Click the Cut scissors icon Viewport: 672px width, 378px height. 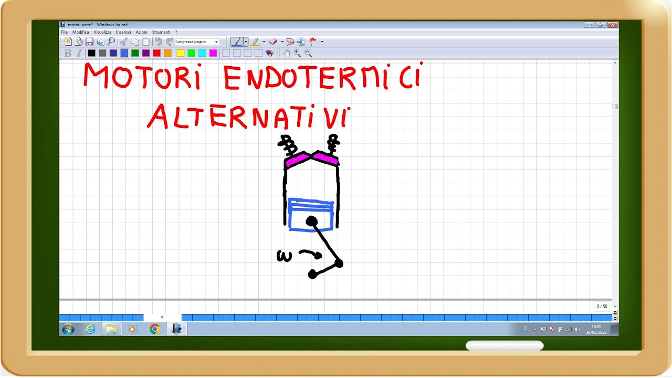(x=124, y=41)
